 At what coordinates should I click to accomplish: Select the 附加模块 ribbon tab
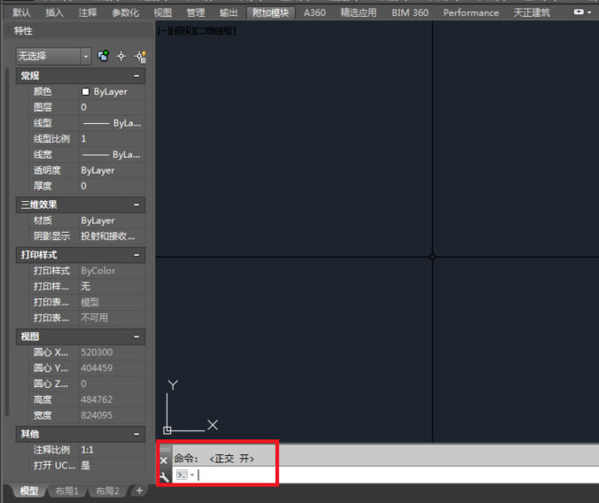pos(270,13)
